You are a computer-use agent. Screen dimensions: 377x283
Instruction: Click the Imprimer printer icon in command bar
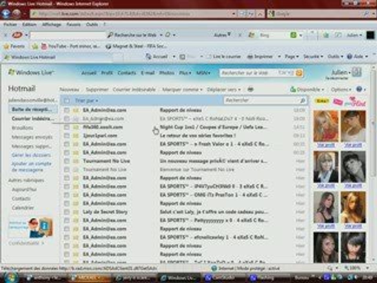[250, 57]
